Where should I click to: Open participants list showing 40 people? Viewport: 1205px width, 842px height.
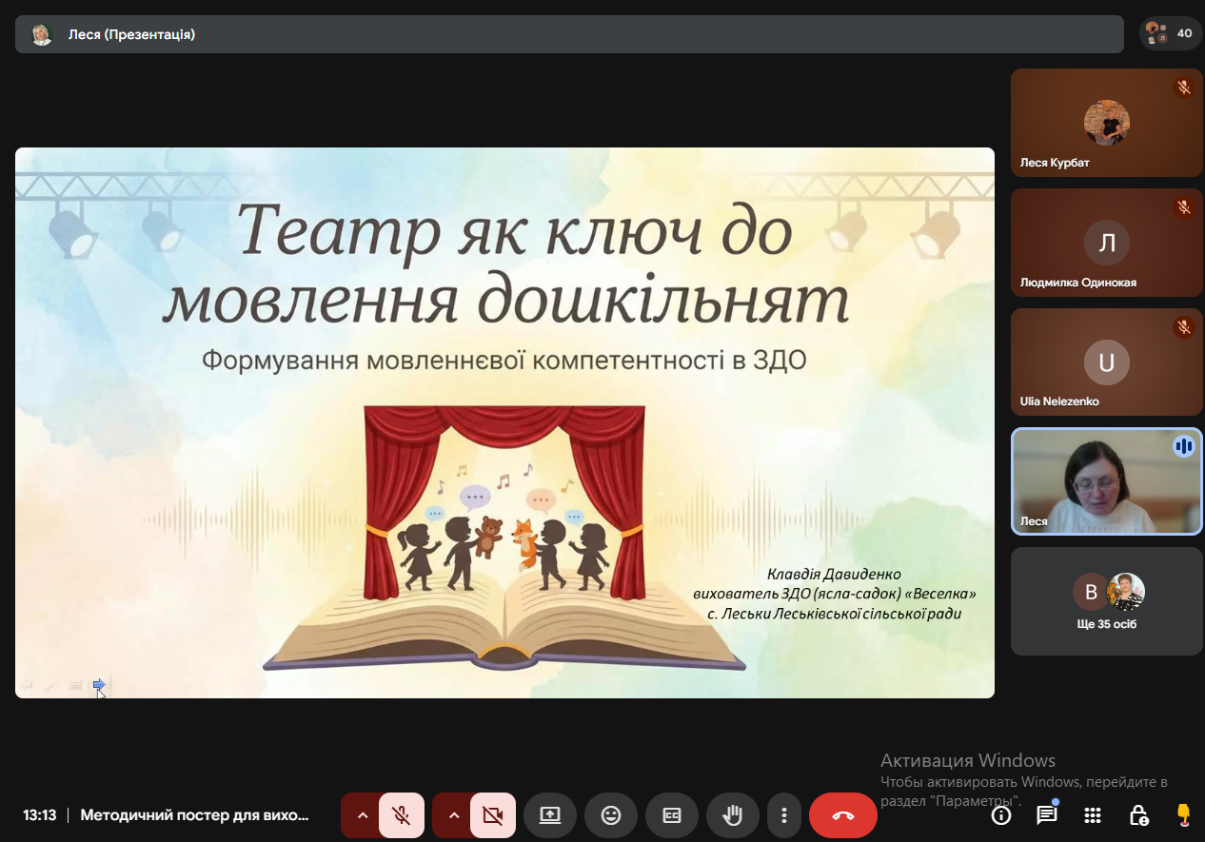[x=1170, y=33]
